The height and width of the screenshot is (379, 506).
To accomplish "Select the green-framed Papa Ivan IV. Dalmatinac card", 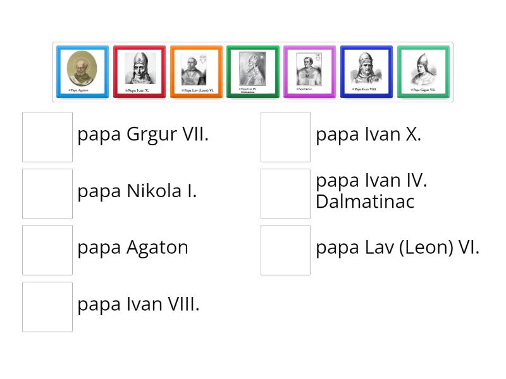I will click(x=252, y=71).
